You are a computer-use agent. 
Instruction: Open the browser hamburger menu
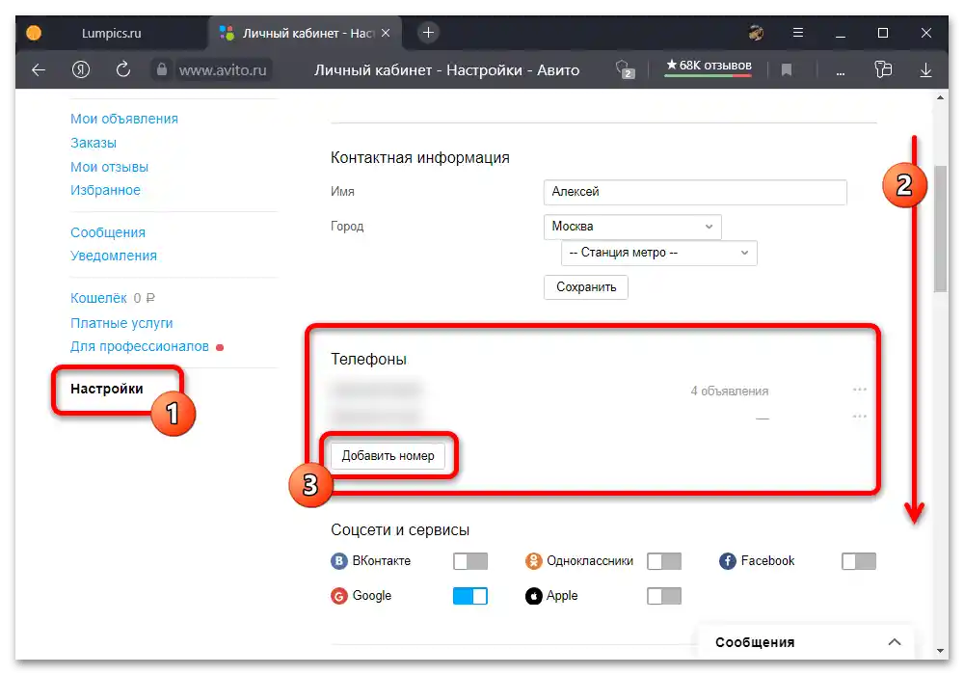click(797, 33)
